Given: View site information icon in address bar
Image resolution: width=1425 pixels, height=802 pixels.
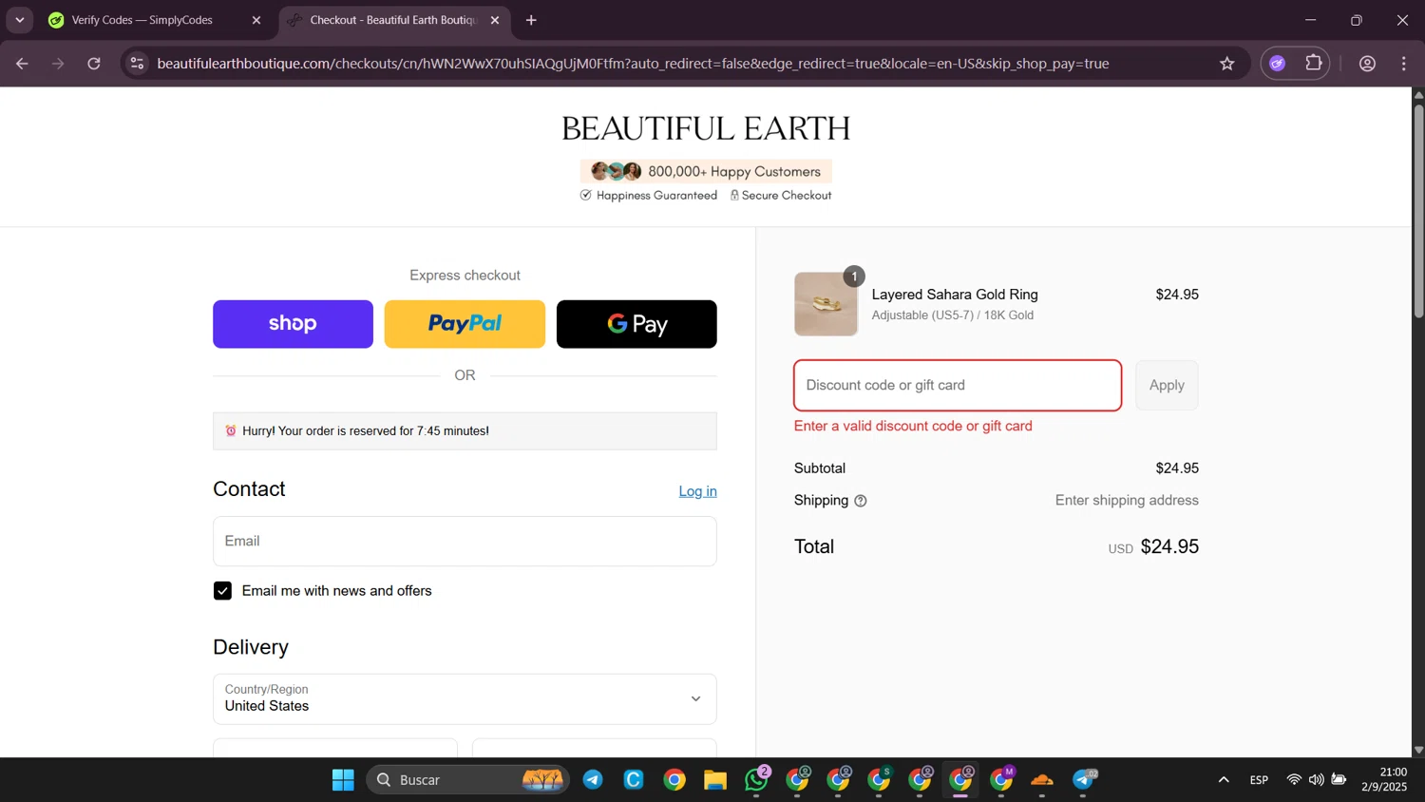Looking at the screenshot, I should pos(137,64).
